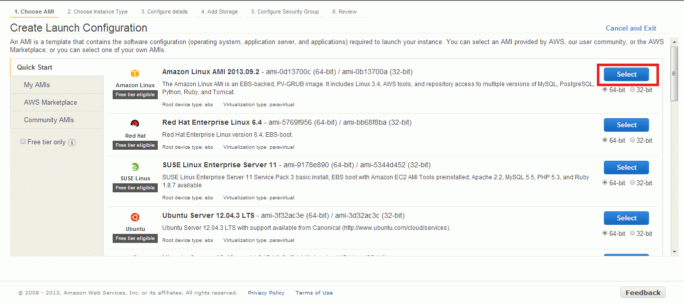Choose 32-bit for Red Hat Enterprise Linux

[632, 140]
